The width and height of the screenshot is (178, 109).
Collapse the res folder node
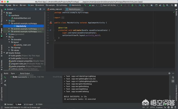(x=7, y=37)
